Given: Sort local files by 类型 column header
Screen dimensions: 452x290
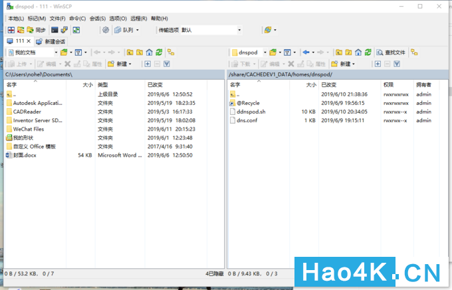Looking at the screenshot, I should (x=120, y=84).
